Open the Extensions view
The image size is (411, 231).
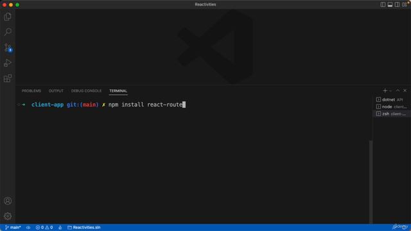coord(8,78)
